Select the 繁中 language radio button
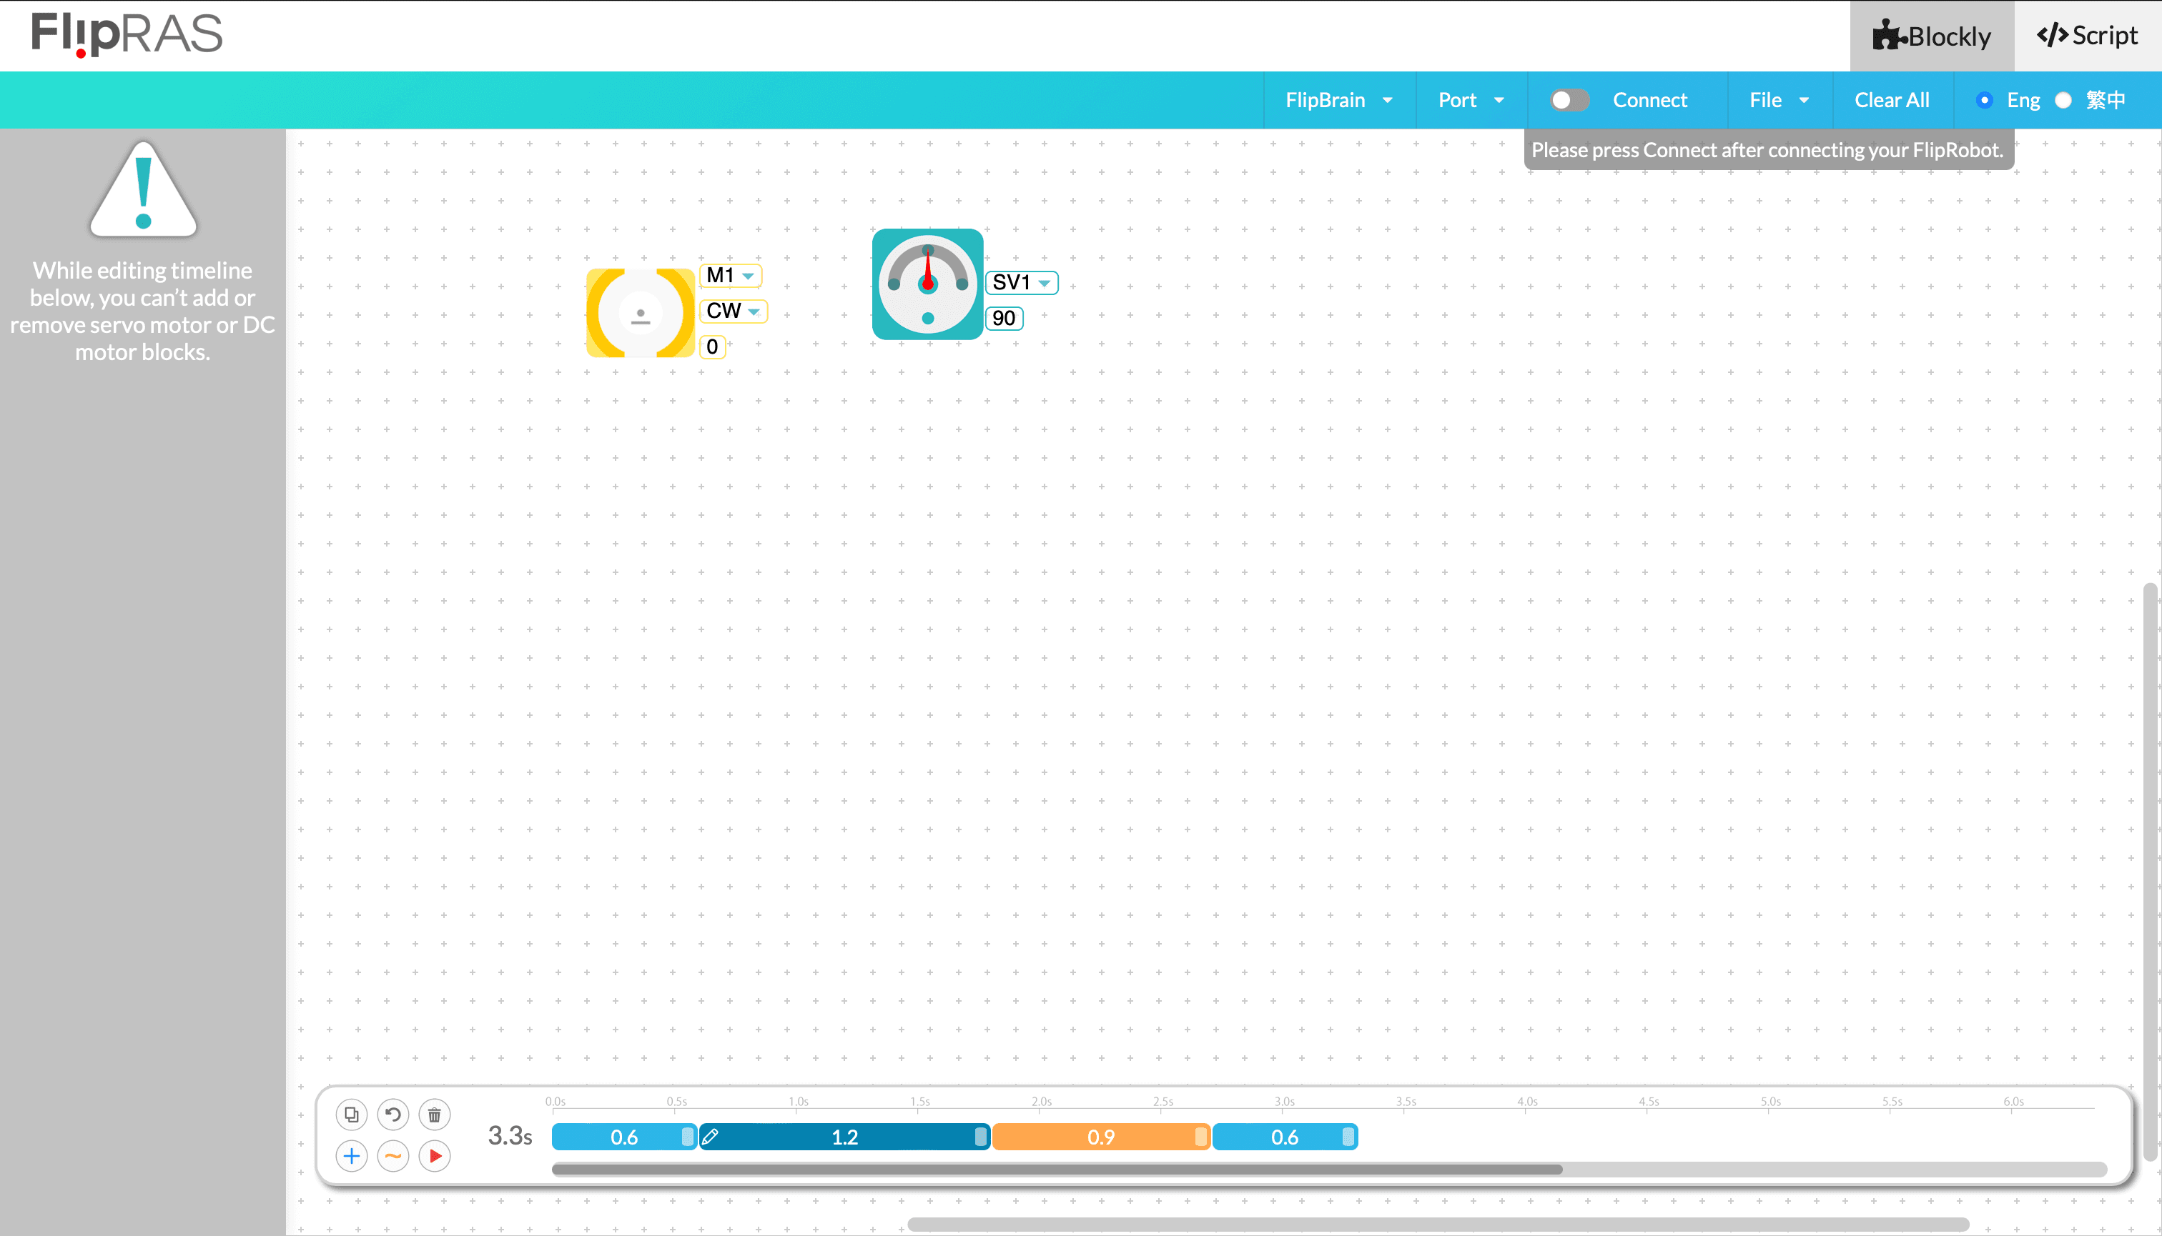The height and width of the screenshot is (1236, 2162). pyautogui.click(x=2063, y=100)
